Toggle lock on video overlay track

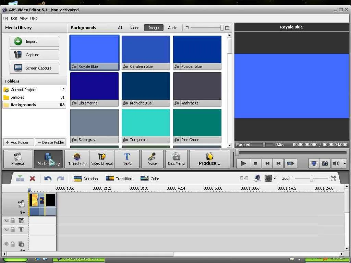point(13,221)
